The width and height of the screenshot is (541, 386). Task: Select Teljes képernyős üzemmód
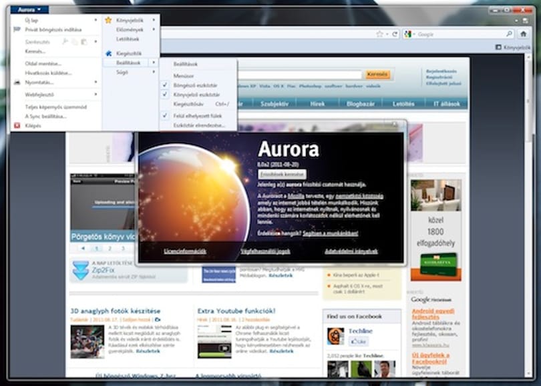56,107
